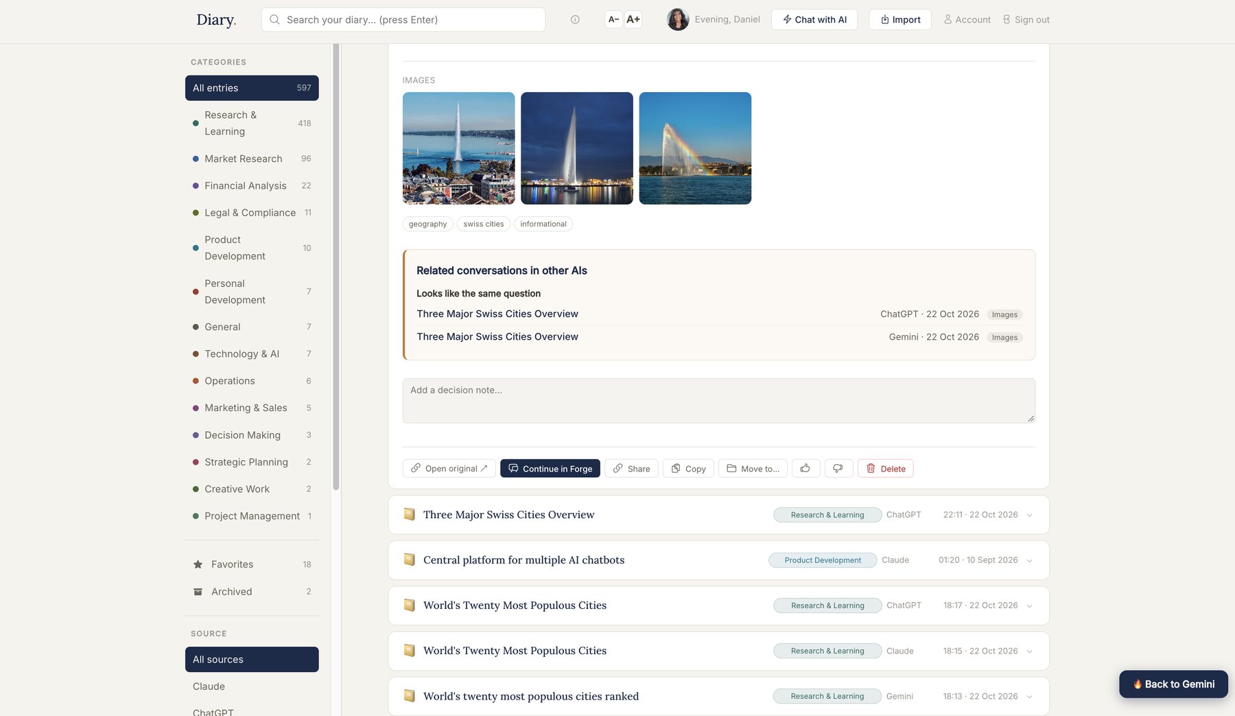Click the info icon next to search

(575, 20)
